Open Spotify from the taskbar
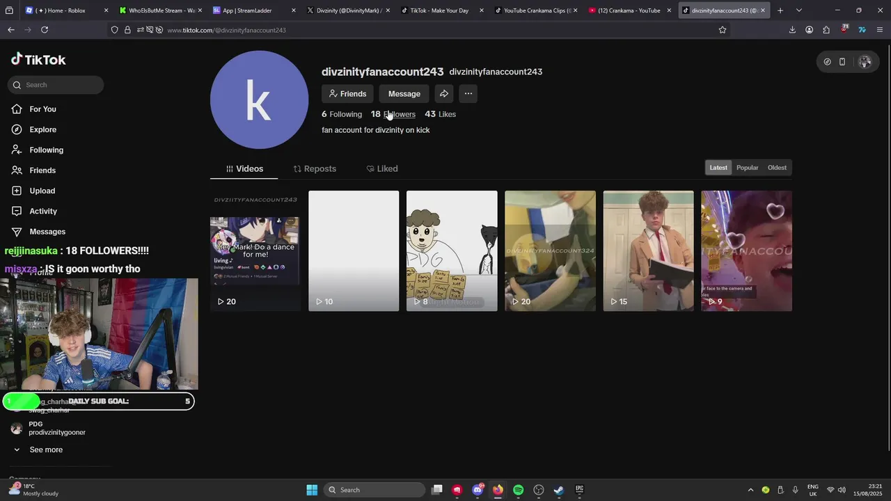This screenshot has width=891, height=501. pyautogui.click(x=518, y=490)
